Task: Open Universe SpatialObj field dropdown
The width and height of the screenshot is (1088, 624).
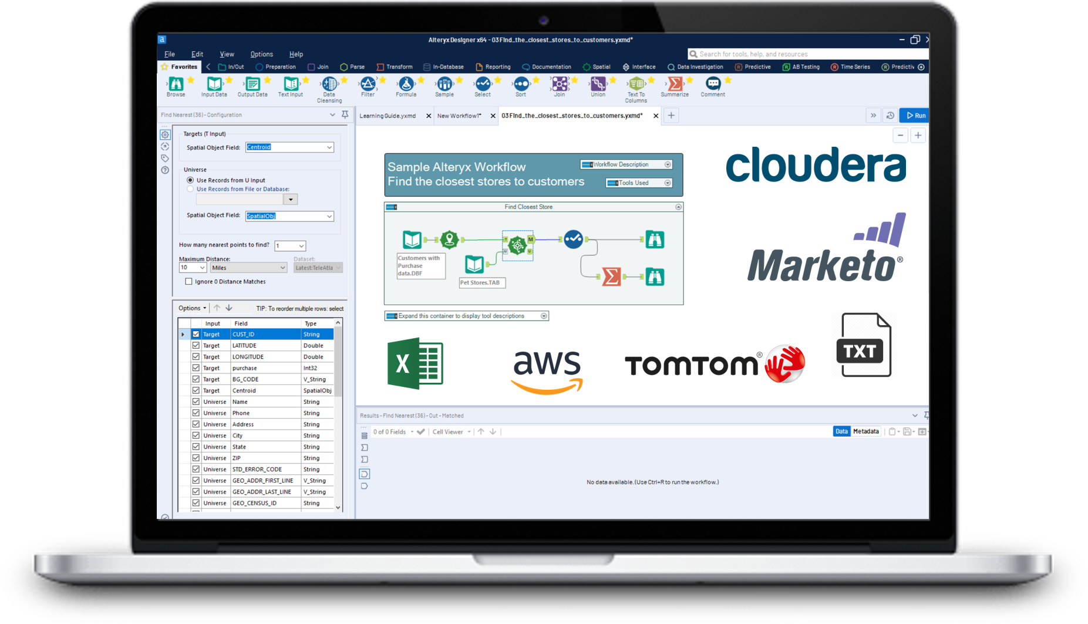Action: pos(290,216)
